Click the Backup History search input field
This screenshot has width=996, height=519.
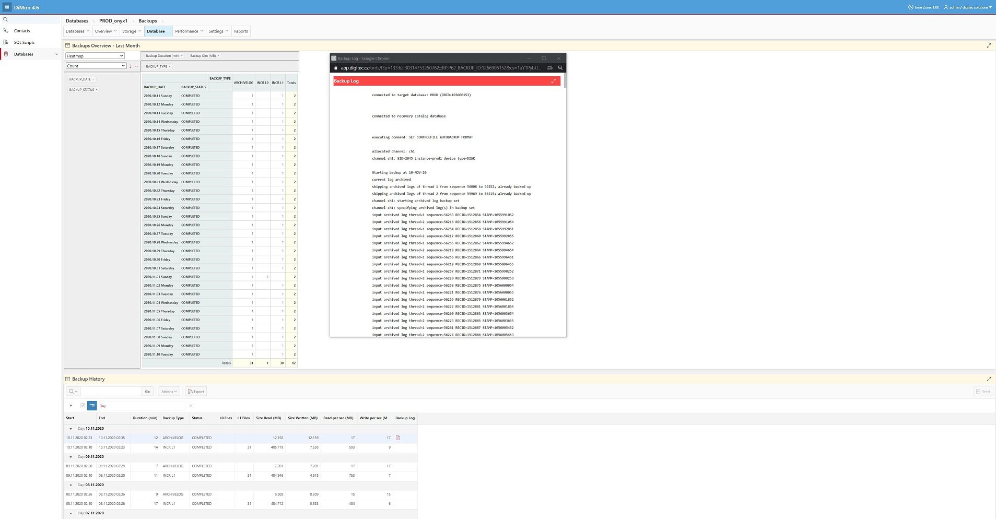tap(111, 392)
